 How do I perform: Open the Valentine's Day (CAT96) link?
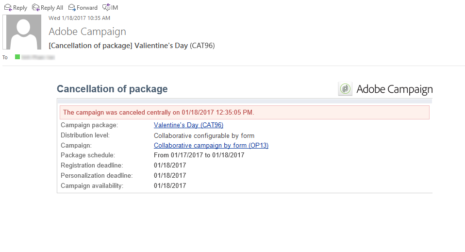188,125
